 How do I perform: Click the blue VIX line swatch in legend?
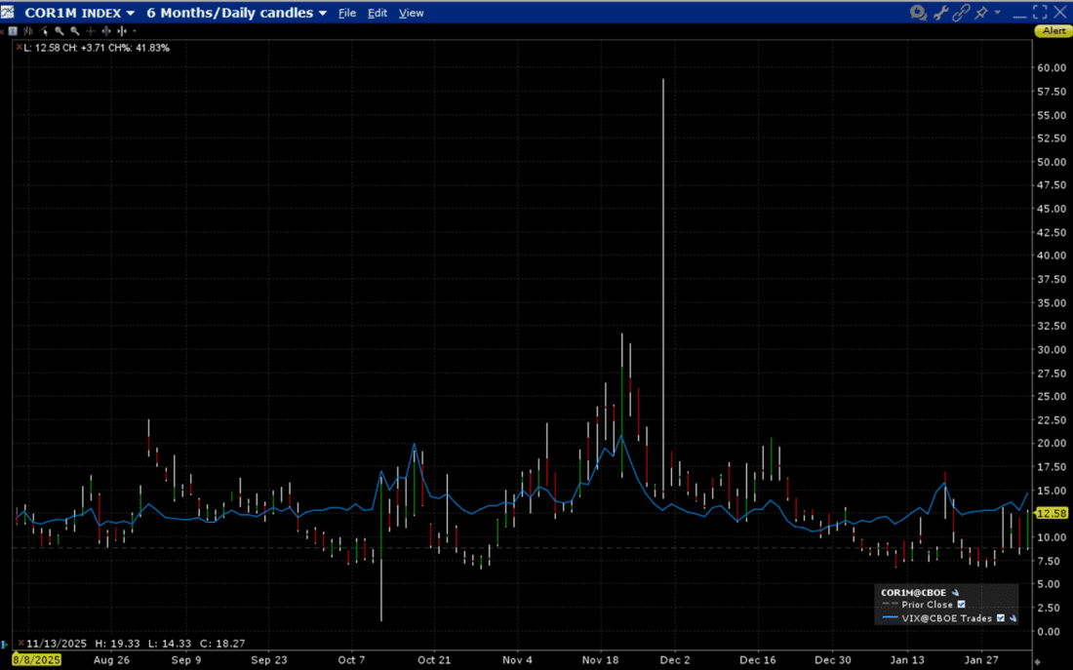[x=889, y=618]
